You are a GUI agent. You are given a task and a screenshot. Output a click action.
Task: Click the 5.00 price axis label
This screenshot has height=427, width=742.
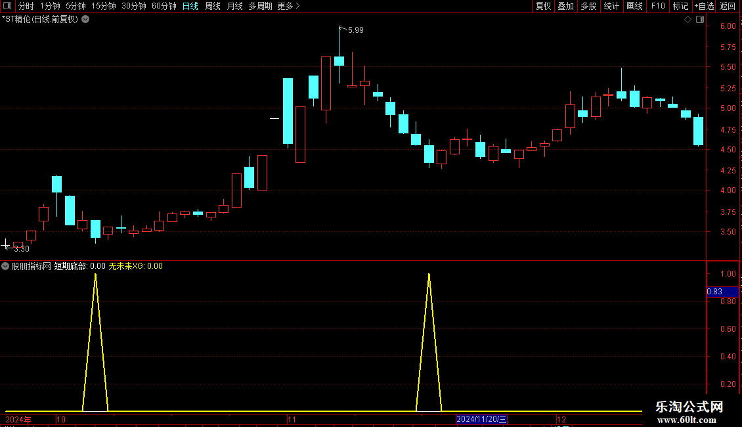click(728, 108)
